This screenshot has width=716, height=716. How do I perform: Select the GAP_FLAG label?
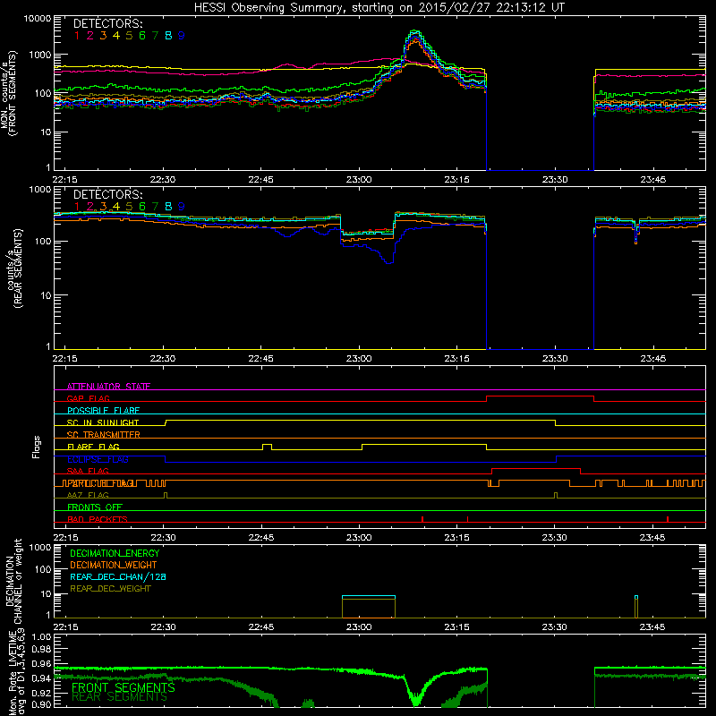click(88, 398)
